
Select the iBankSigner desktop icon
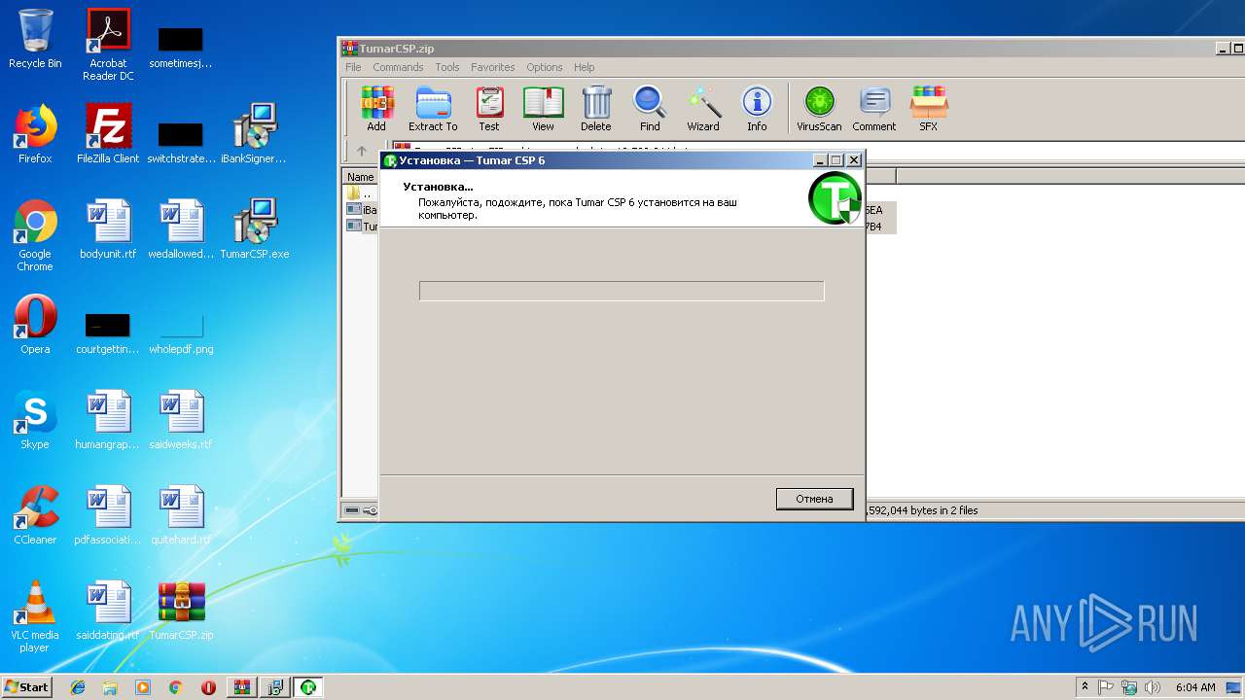pos(254,134)
